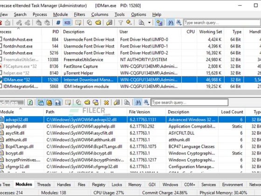Image resolution: width=261 pixels, height=196 pixels.
Task: Open the Module menu
Action: (61, 14)
